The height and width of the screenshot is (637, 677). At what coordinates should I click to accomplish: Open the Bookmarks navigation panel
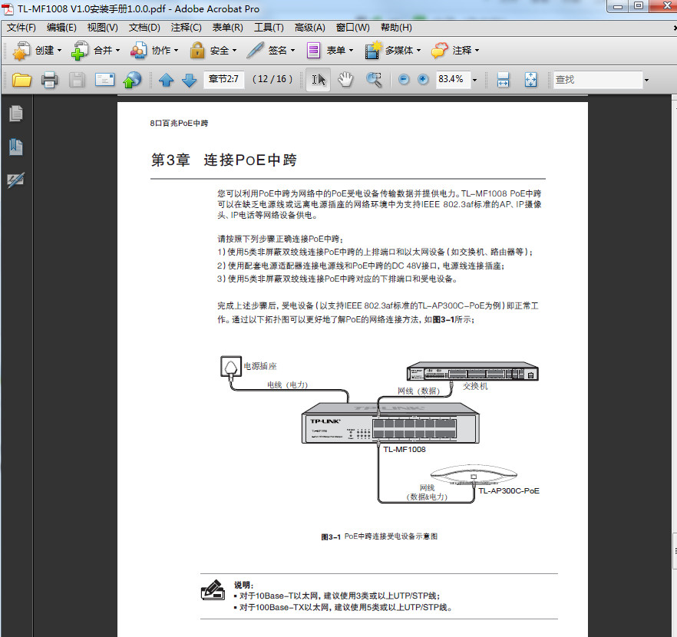16,147
